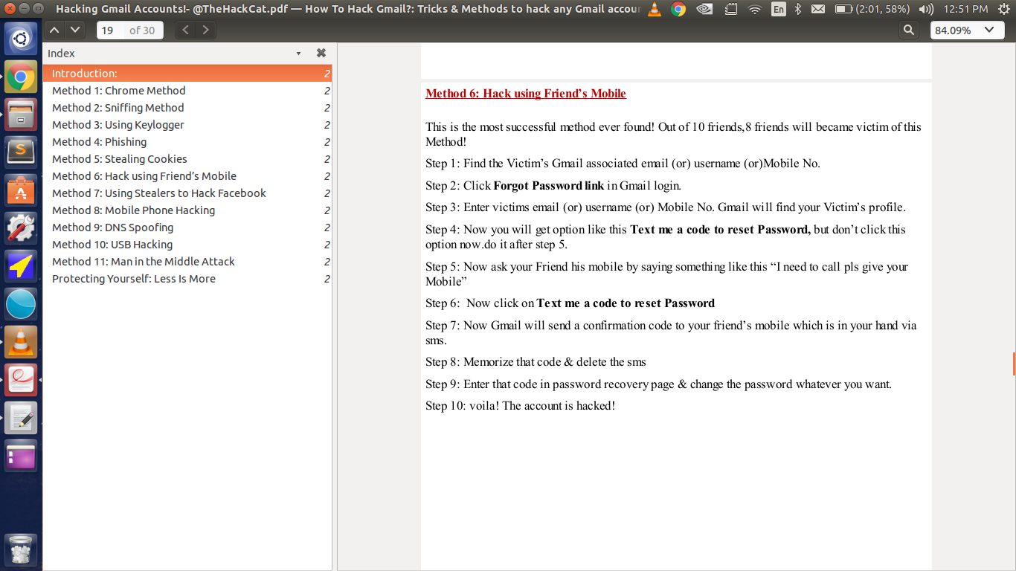Open the NVIDIA indicator in top panel
1016x571 pixels.
coord(704,9)
